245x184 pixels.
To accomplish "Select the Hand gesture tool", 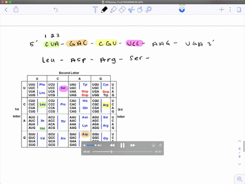I will click(x=140, y=10).
